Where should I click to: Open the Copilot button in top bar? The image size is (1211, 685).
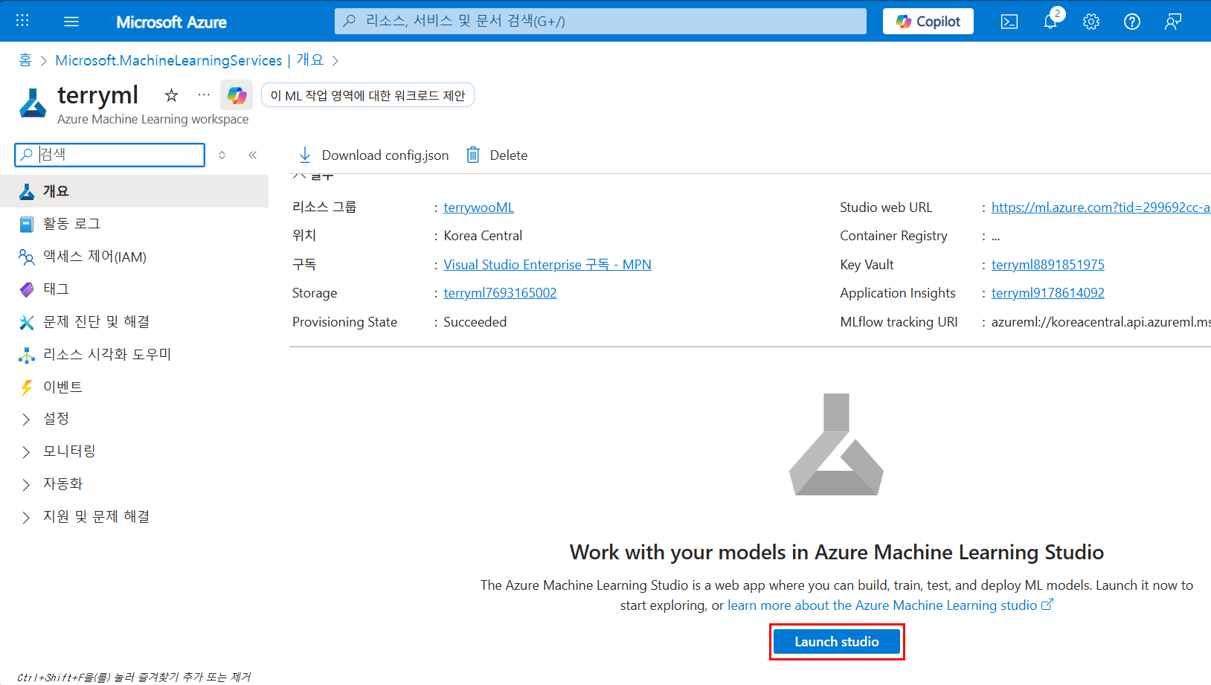tap(928, 21)
